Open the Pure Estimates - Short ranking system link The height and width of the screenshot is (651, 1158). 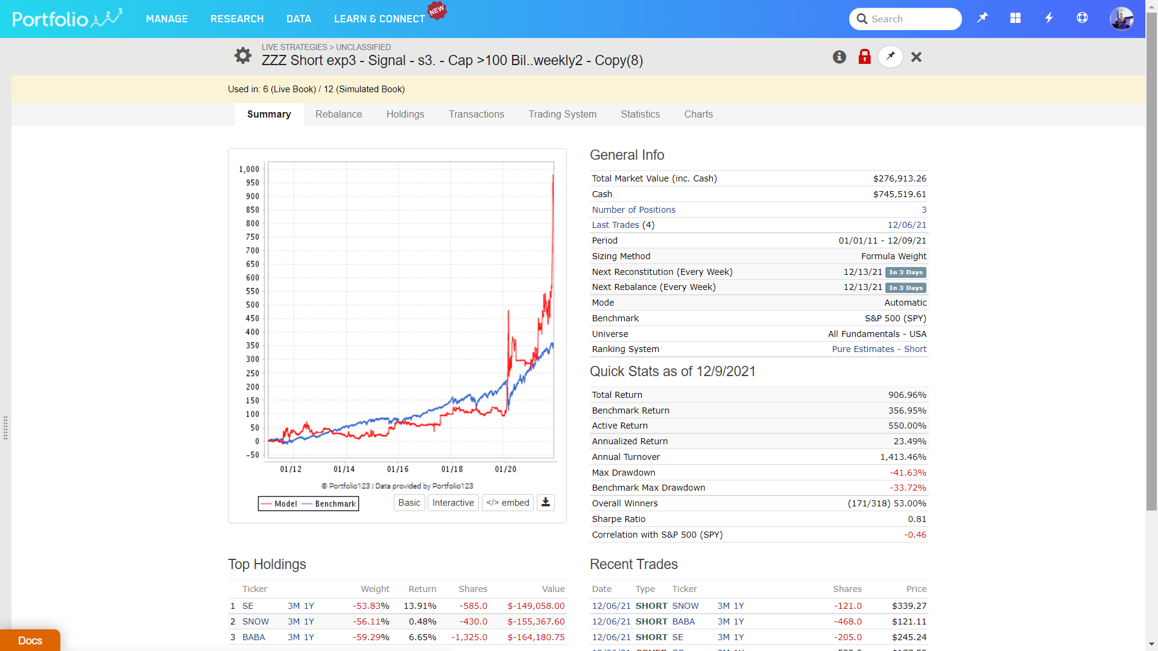(879, 349)
